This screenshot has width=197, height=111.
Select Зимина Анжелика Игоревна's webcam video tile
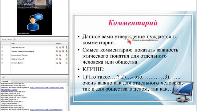click(34, 4)
